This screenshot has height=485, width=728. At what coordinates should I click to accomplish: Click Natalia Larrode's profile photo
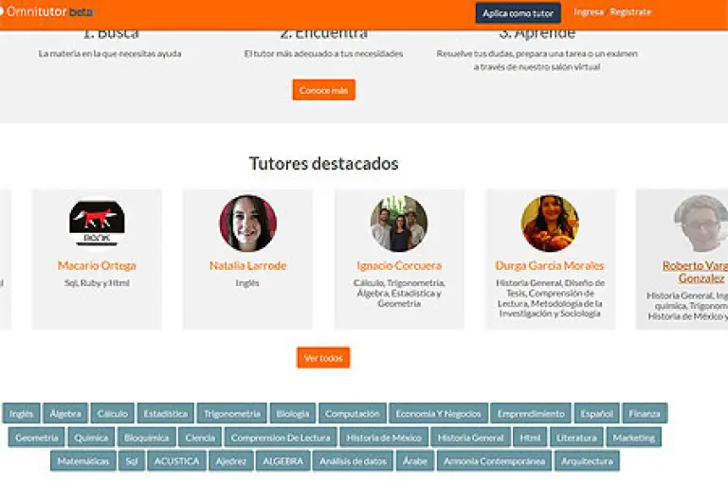click(x=247, y=223)
